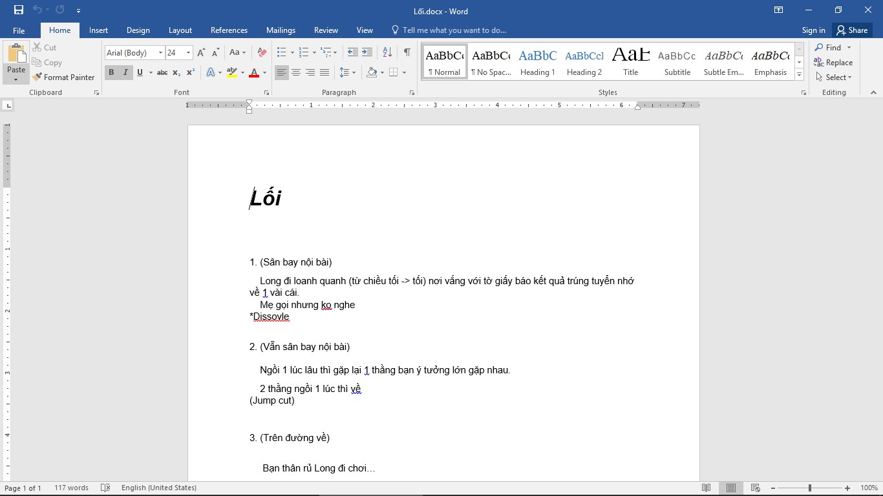Open the References tab
The width and height of the screenshot is (883, 496).
pyautogui.click(x=229, y=30)
